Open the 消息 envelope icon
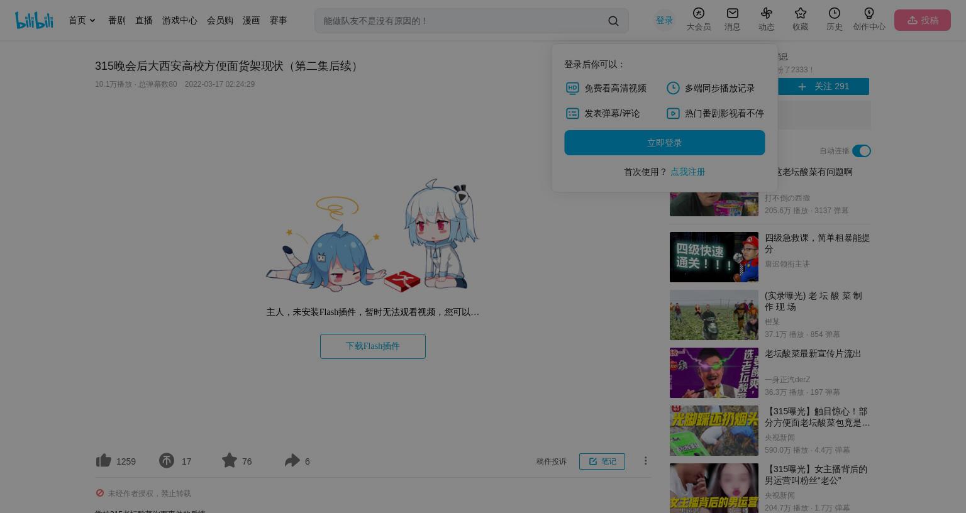The width and height of the screenshot is (966, 513). [x=733, y=13]
